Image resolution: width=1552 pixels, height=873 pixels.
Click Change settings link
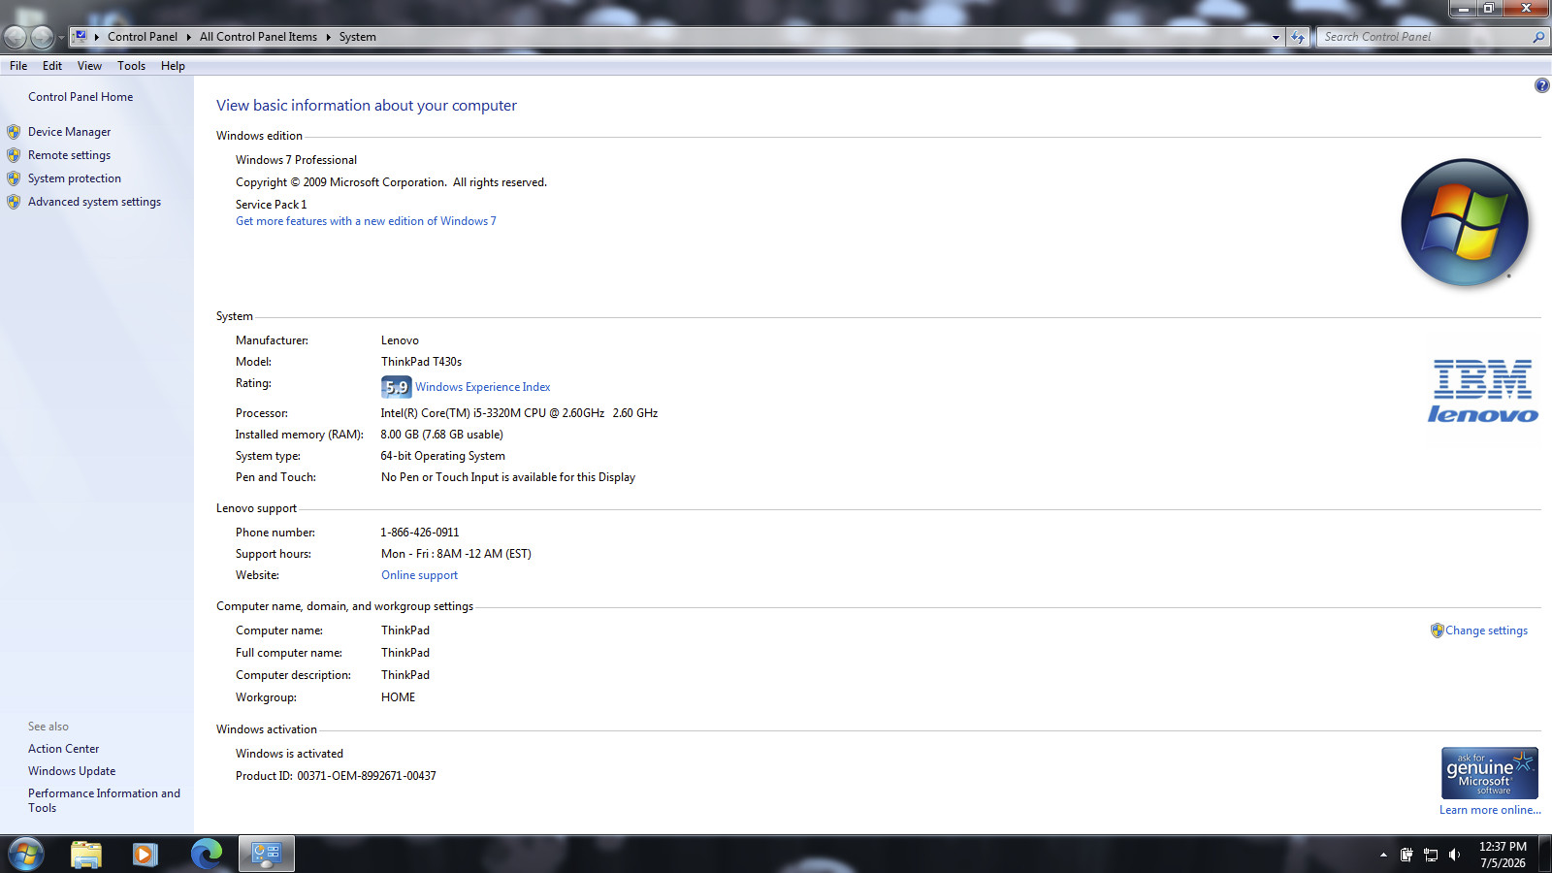pos(1486,630)
